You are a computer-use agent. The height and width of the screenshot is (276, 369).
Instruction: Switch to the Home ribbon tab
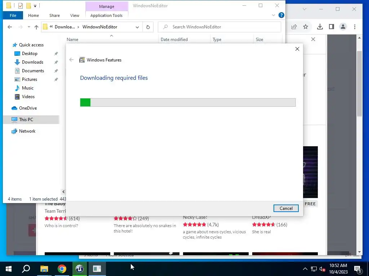[34, 15]
